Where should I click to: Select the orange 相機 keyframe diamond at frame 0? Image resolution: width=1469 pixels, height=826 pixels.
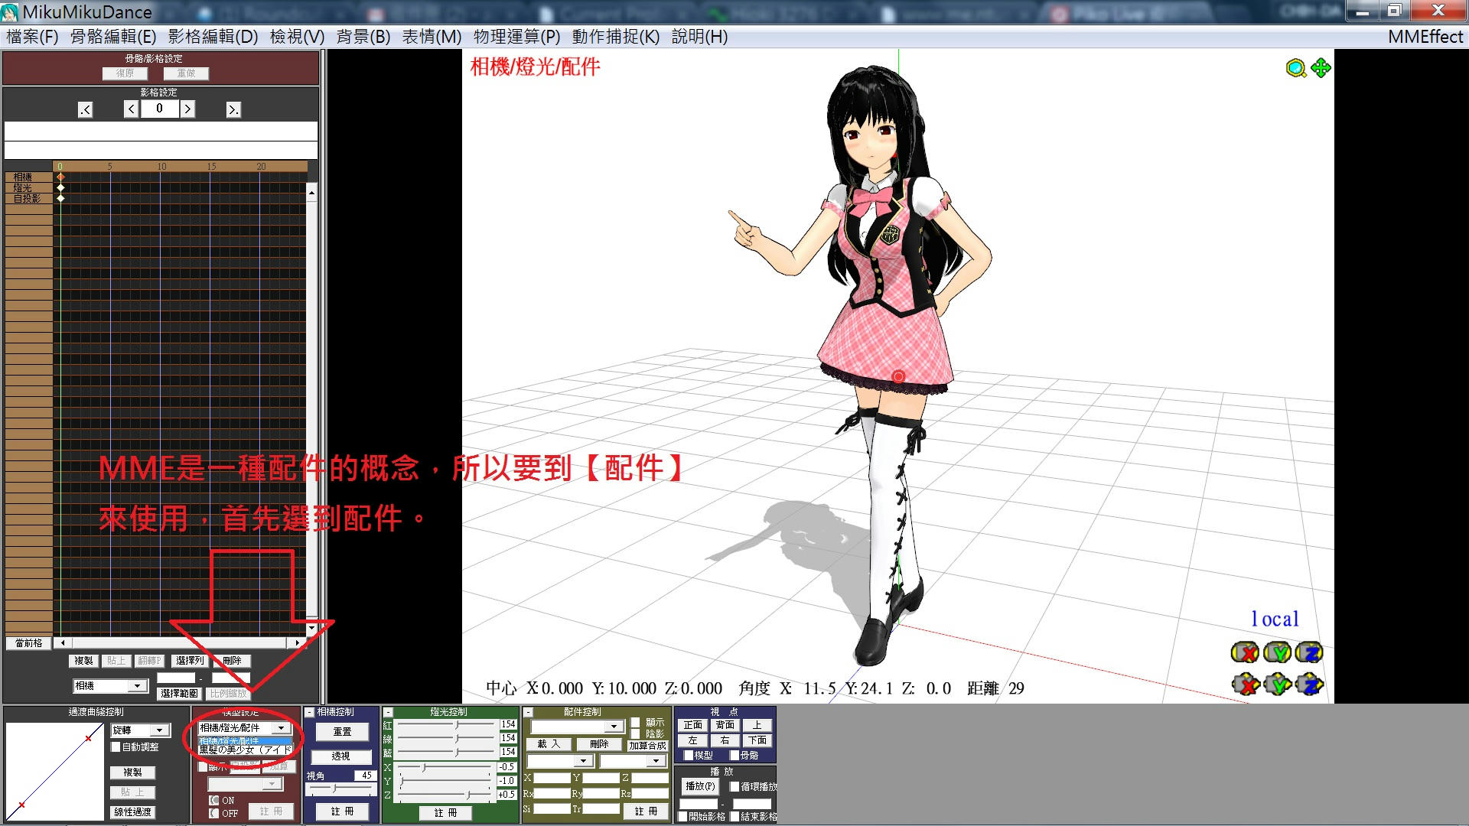[60, 177]
